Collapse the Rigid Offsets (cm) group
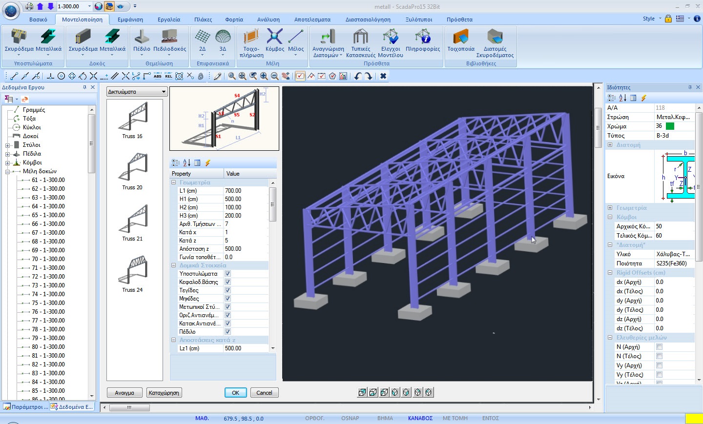The image size is (703, 424). pyautogui.click(x=610, y=273)
